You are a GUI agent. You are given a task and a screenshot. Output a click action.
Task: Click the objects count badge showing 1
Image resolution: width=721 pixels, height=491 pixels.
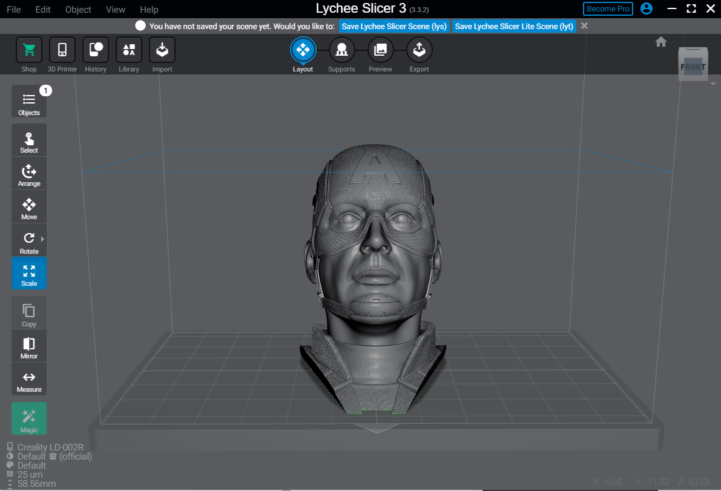click(x=45, y=91)
